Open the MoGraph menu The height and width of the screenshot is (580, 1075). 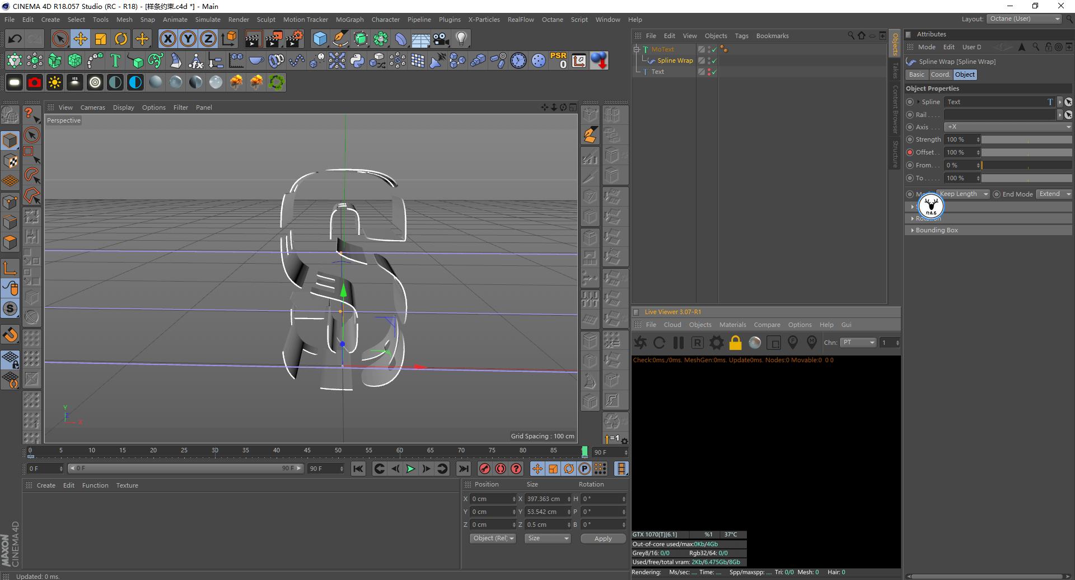tap(349, 20)
